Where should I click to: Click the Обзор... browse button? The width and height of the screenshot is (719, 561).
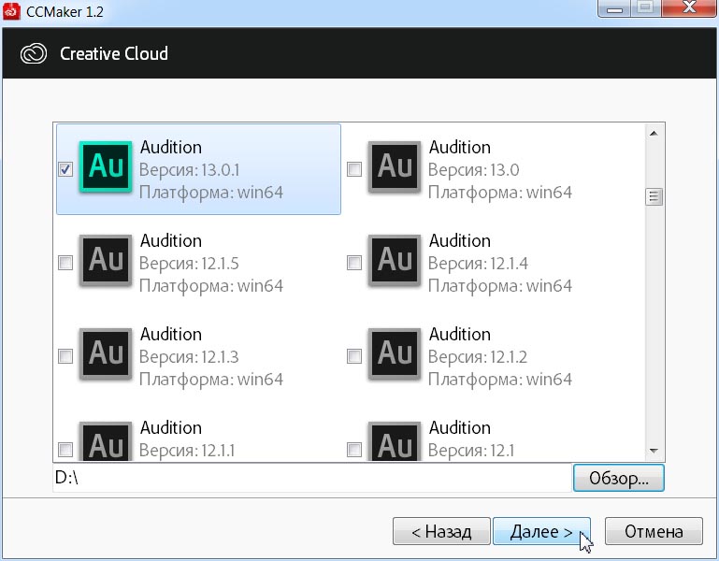619,478
